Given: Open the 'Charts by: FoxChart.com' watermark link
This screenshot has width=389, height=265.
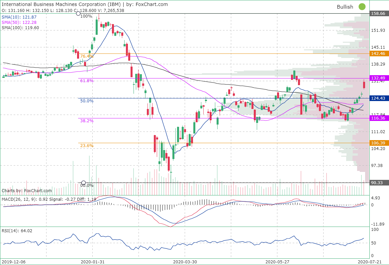Looking at the screenshot, I should click(27, 191).
